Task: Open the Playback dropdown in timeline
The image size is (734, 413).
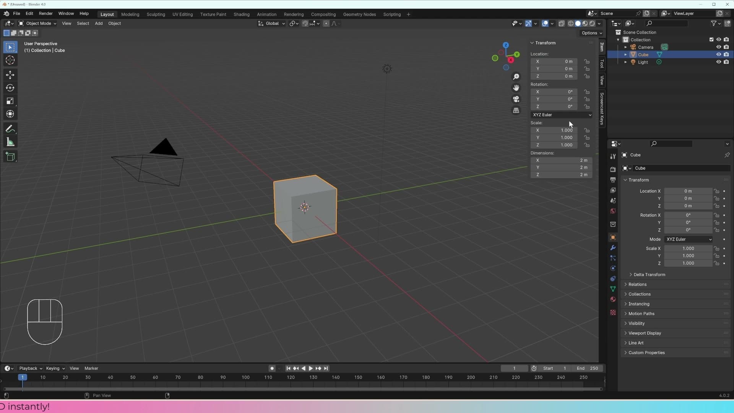Action: pos(31,369)
